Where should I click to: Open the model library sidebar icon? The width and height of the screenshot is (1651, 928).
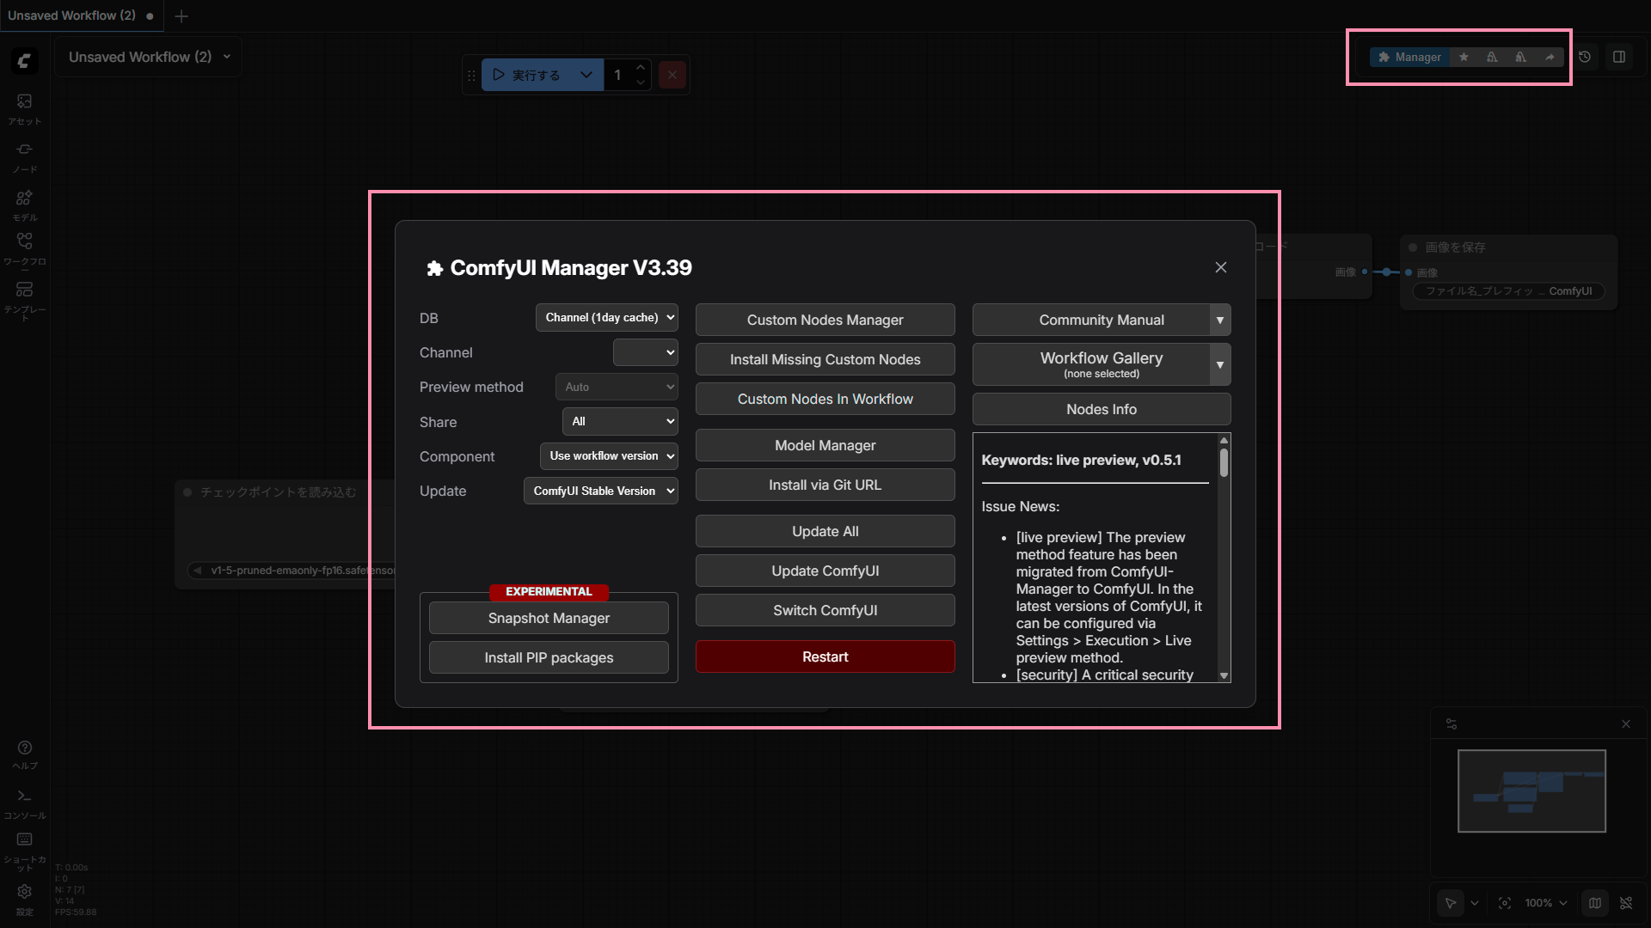24,198
